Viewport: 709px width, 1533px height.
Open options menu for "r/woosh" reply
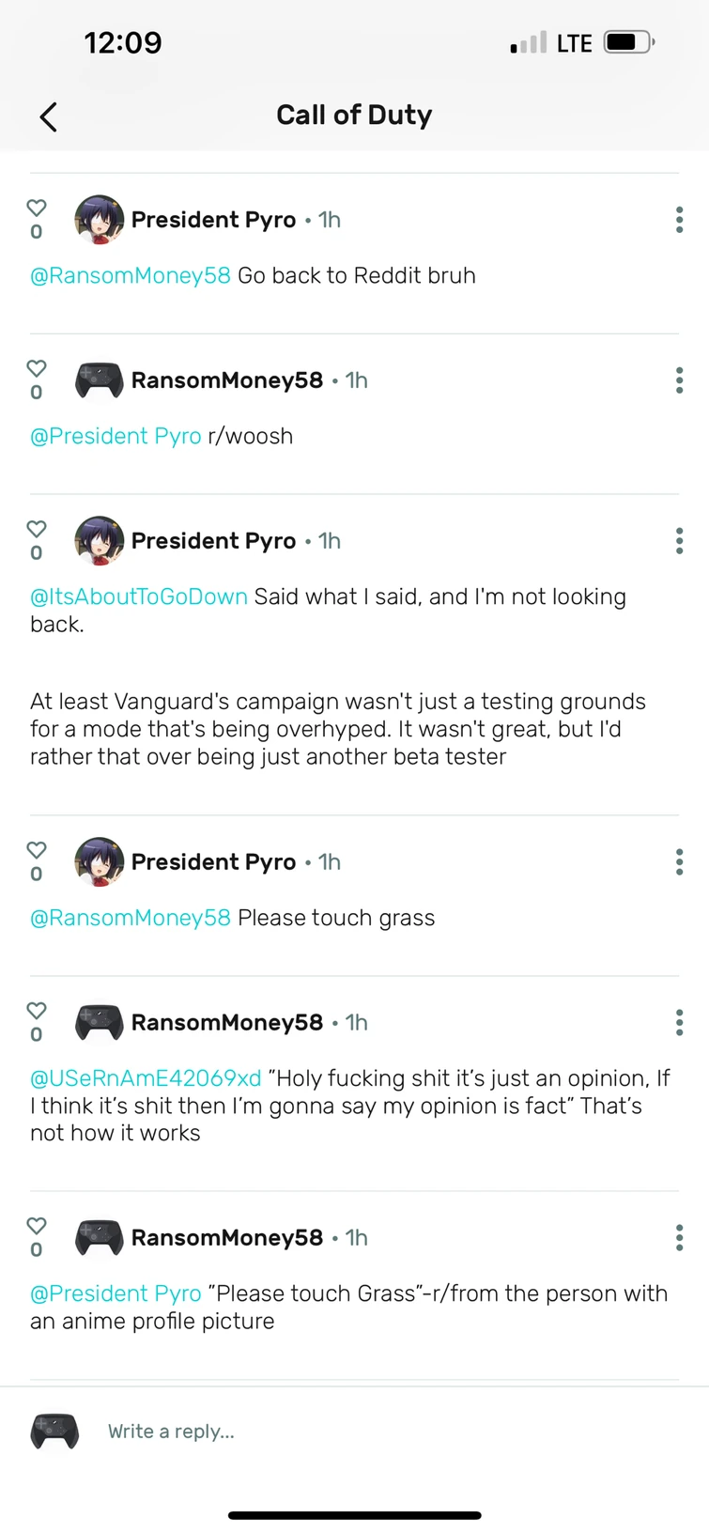[679, 380]
